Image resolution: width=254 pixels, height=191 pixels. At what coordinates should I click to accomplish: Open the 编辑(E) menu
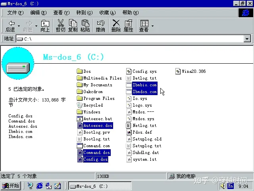[38, 13]
